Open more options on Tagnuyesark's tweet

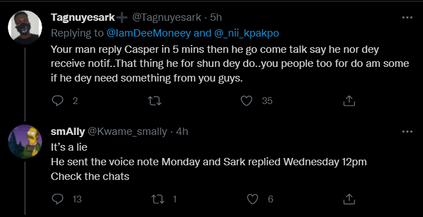click(407, 17)
